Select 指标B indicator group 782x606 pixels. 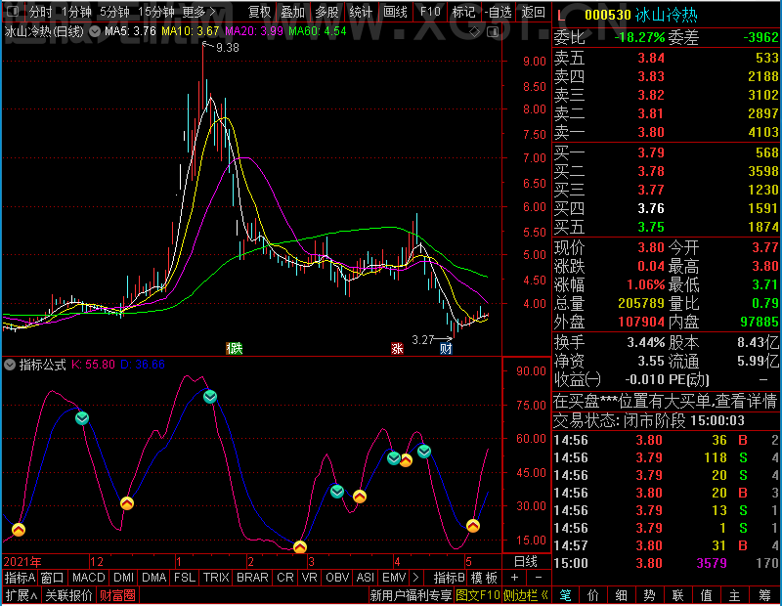tap(450, 578)
